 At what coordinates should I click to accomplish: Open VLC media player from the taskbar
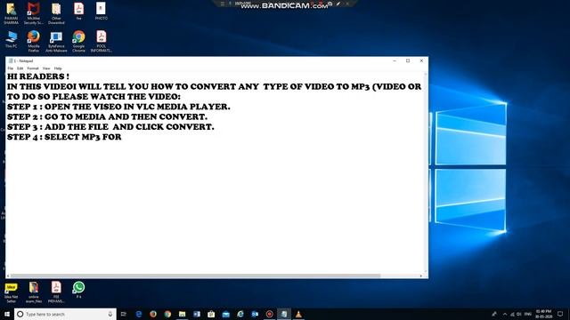coord(298,314)
